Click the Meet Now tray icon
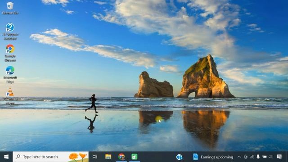 point(246,157)
